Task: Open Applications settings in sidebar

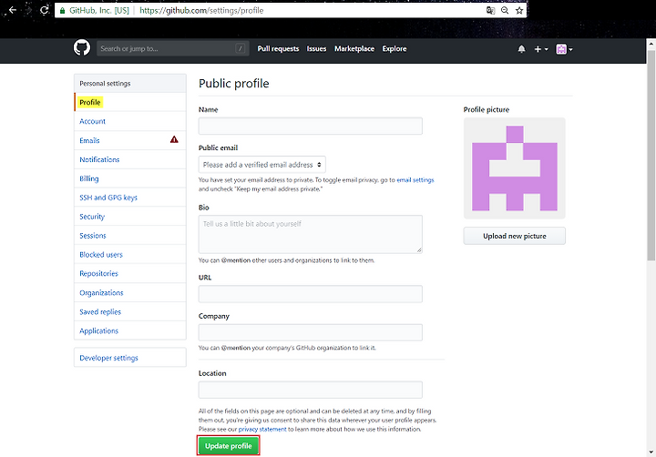Action: point(130,330)
